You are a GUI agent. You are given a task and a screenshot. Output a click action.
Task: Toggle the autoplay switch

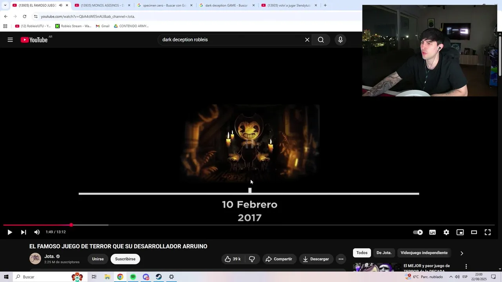point(418,232)
